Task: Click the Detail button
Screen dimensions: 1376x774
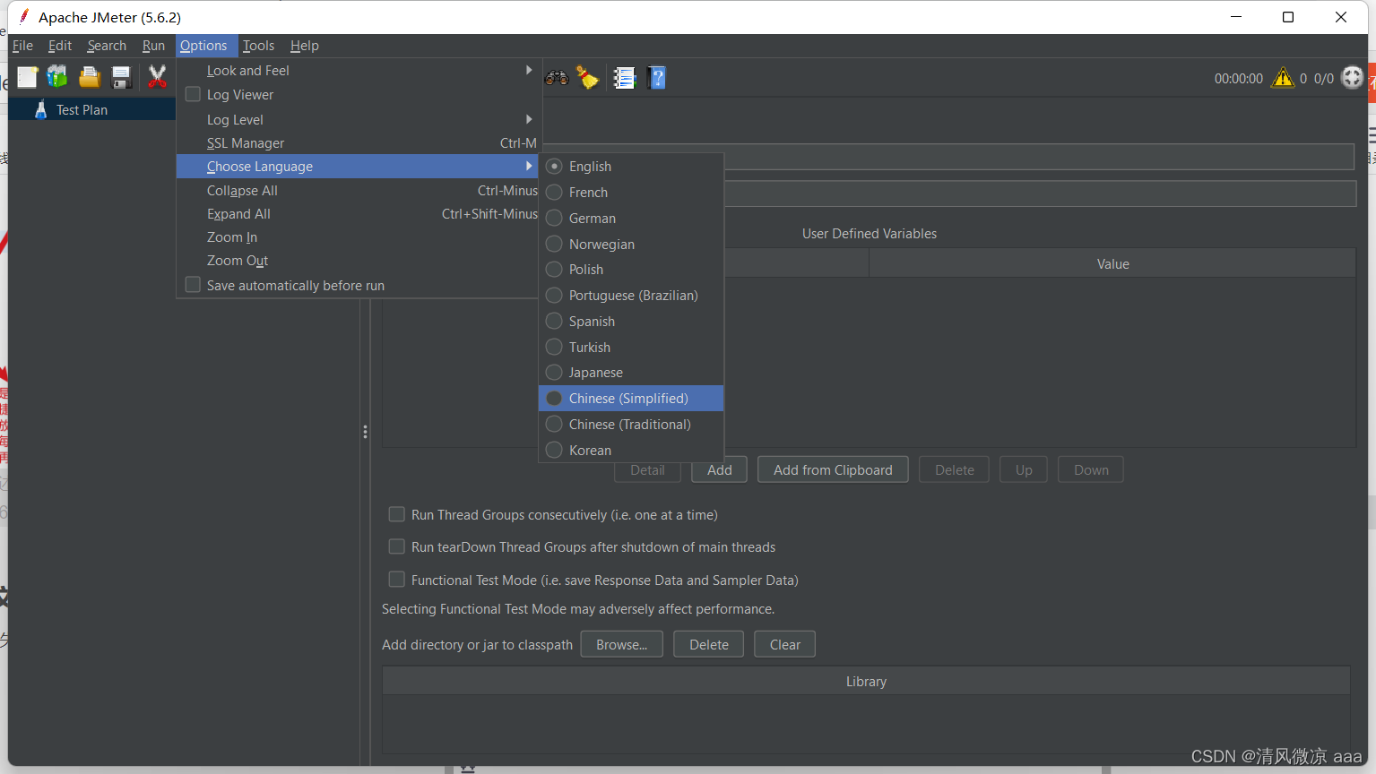Action: 647,471
